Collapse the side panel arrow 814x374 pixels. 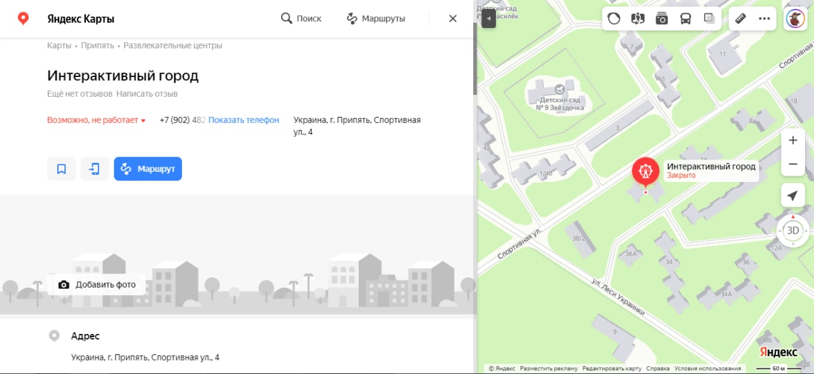(488, 18)
